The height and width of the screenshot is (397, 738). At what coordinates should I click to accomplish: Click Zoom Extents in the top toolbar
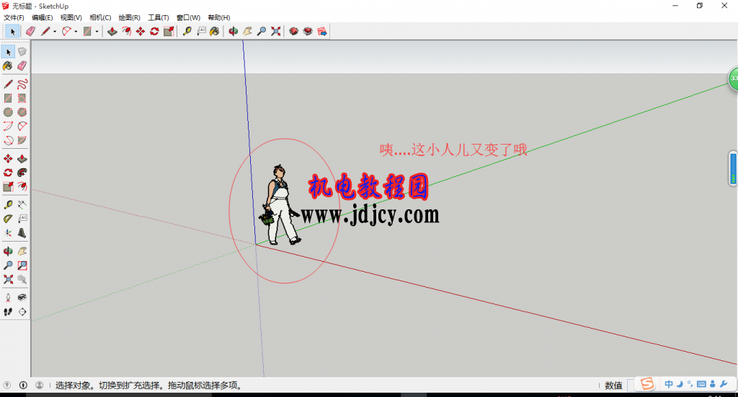276,32
